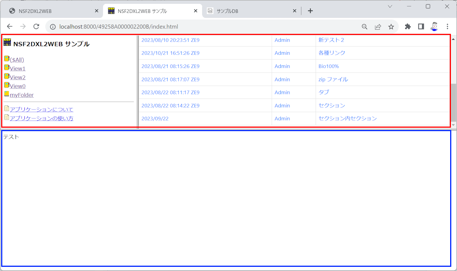The image size is (457, 271).
Task: Reload the current page
Action: 37,27
